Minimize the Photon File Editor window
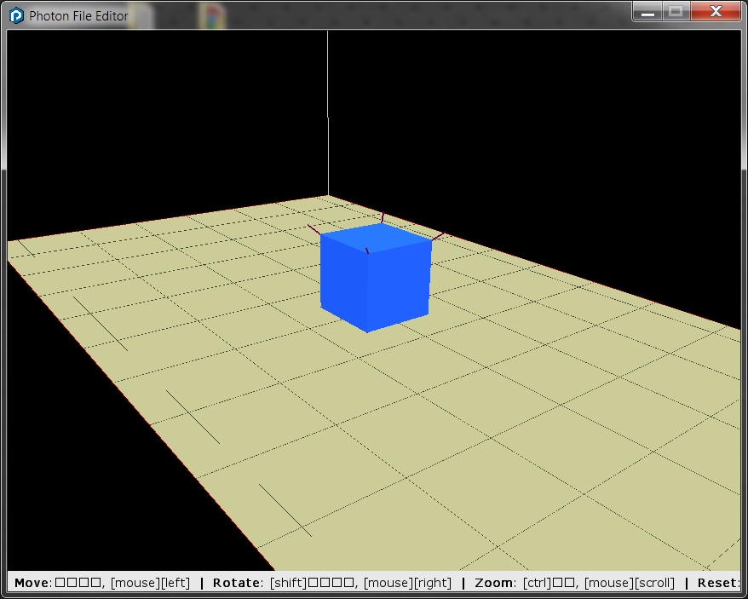This screenshot has height=599, width=748. [648, 11]
